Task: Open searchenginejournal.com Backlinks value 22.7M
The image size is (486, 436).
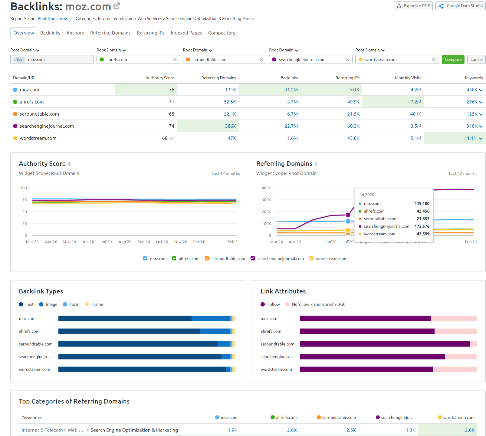Action: click(x=291, y=126)
